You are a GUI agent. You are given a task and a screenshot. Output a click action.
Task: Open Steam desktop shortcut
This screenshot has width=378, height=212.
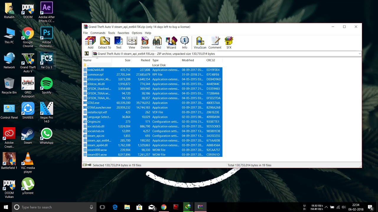click(28, 136)
